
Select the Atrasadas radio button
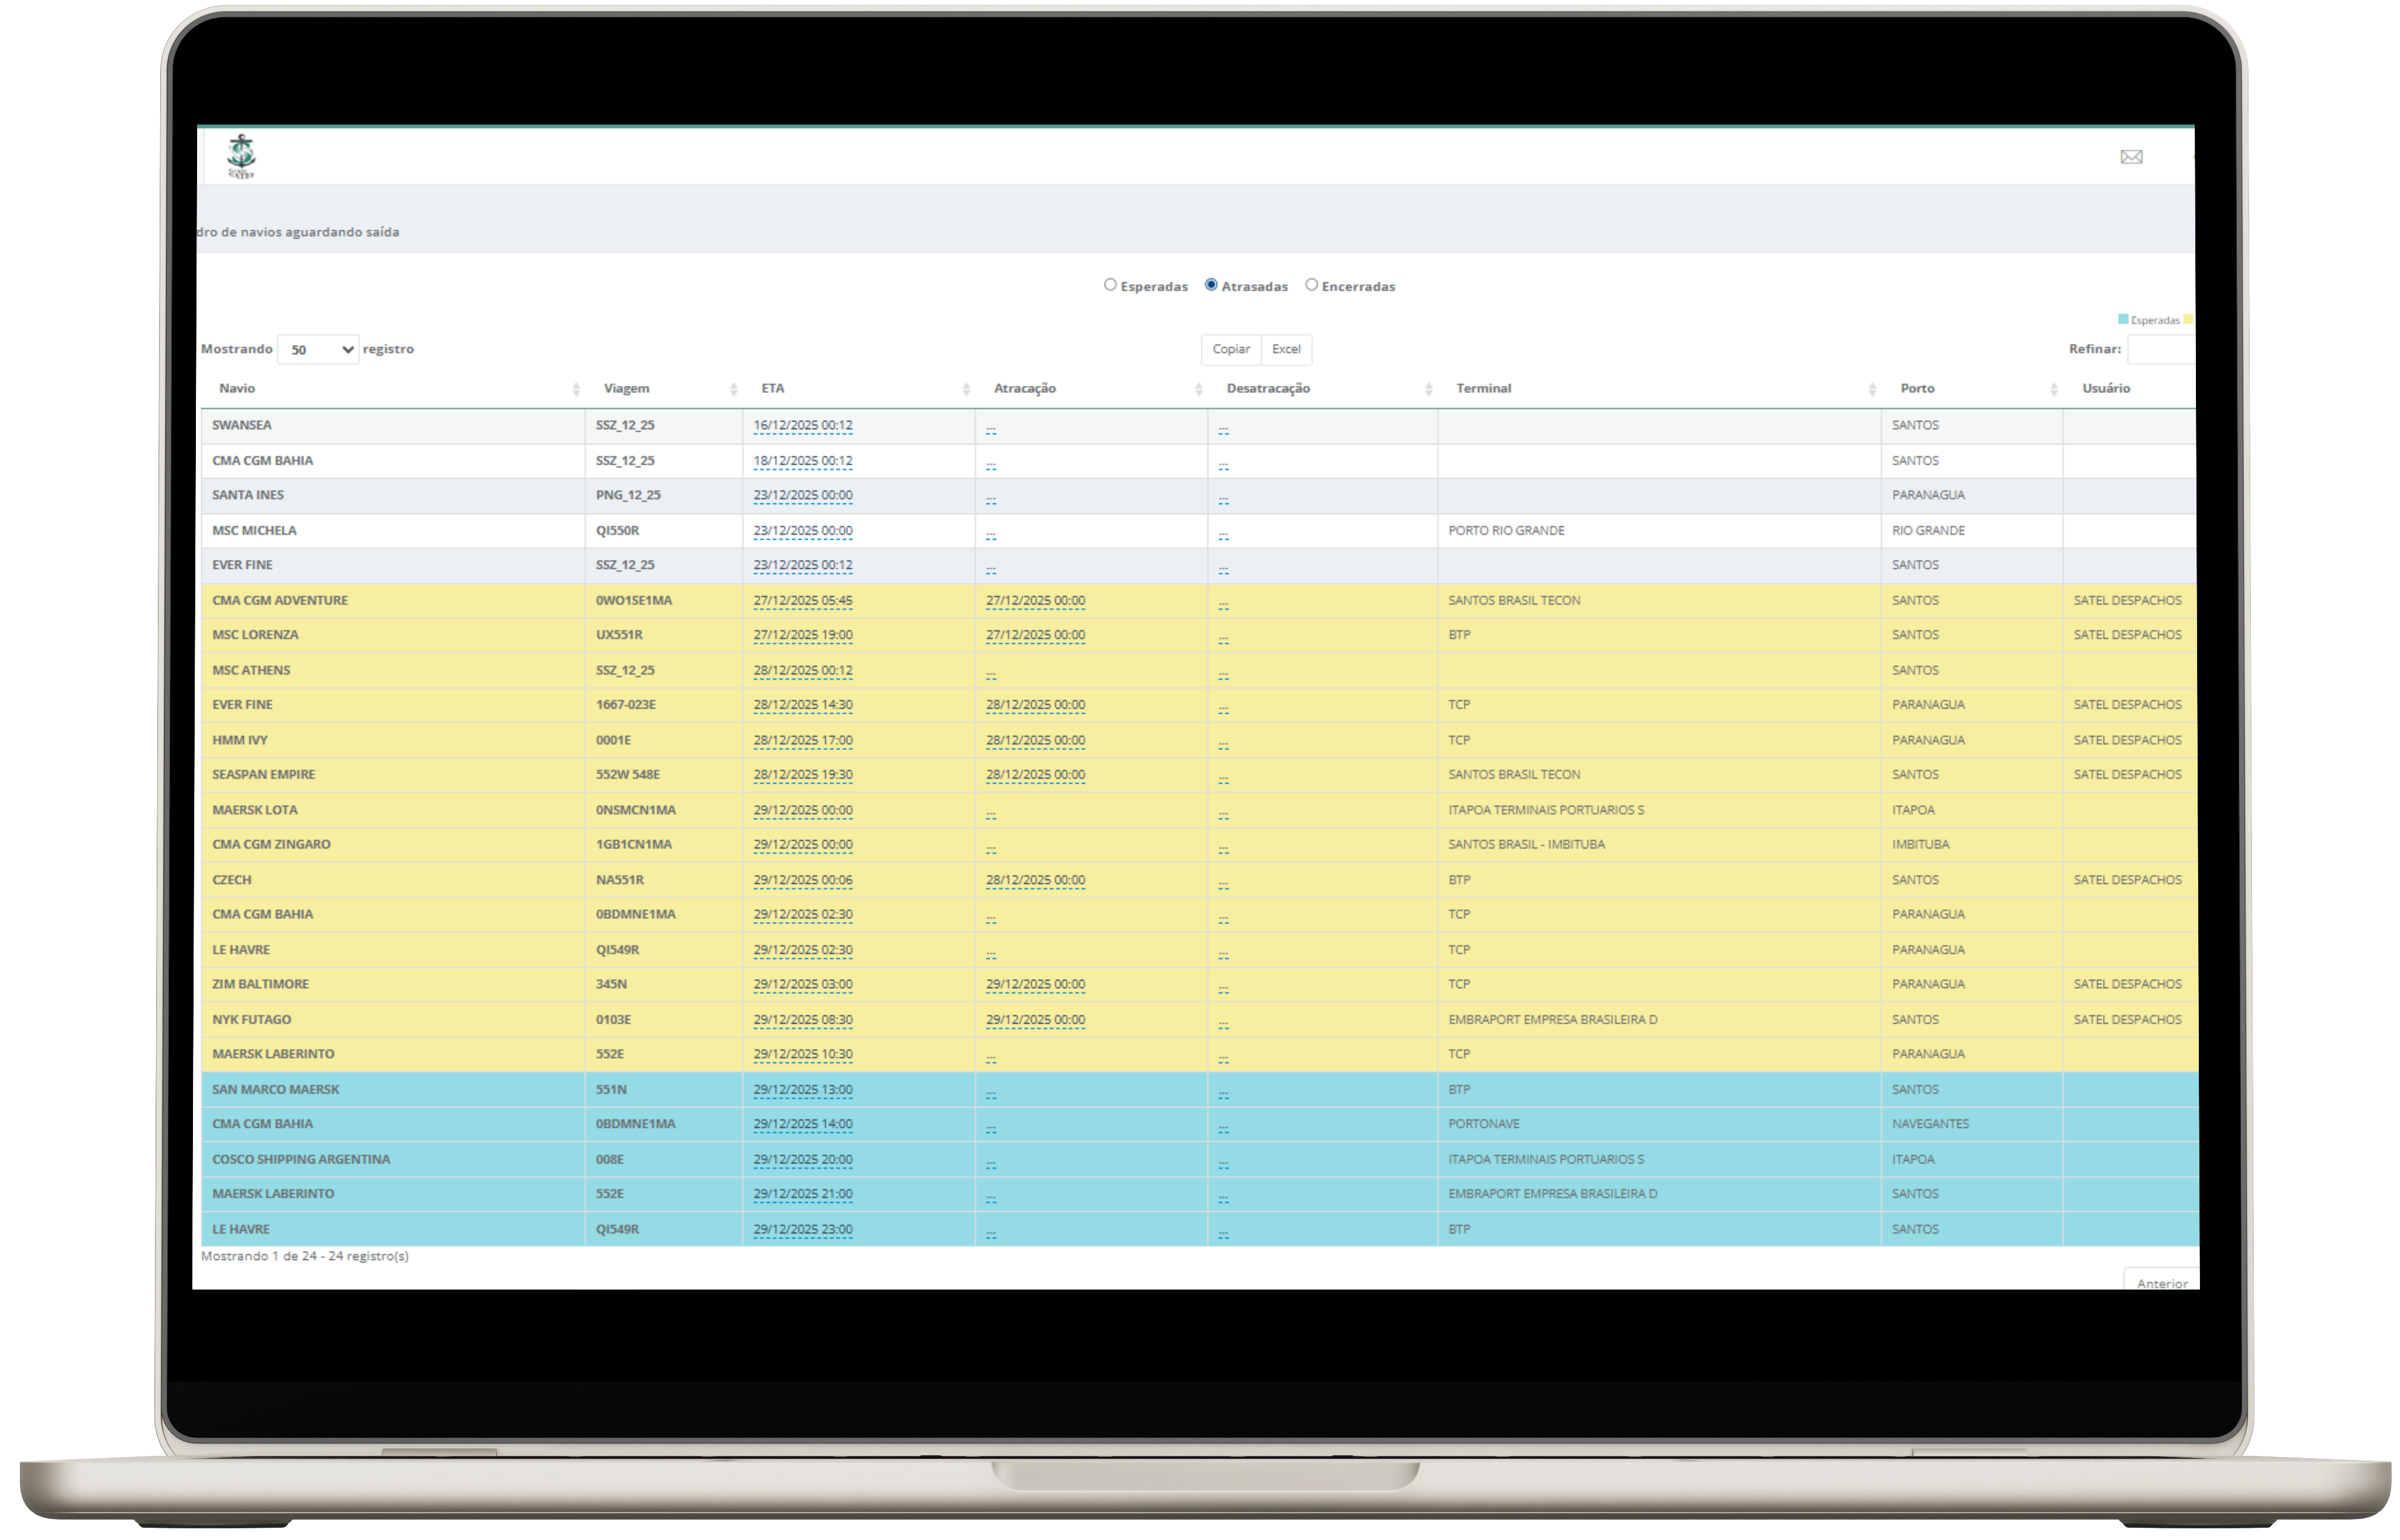[x=1211, y=285]
